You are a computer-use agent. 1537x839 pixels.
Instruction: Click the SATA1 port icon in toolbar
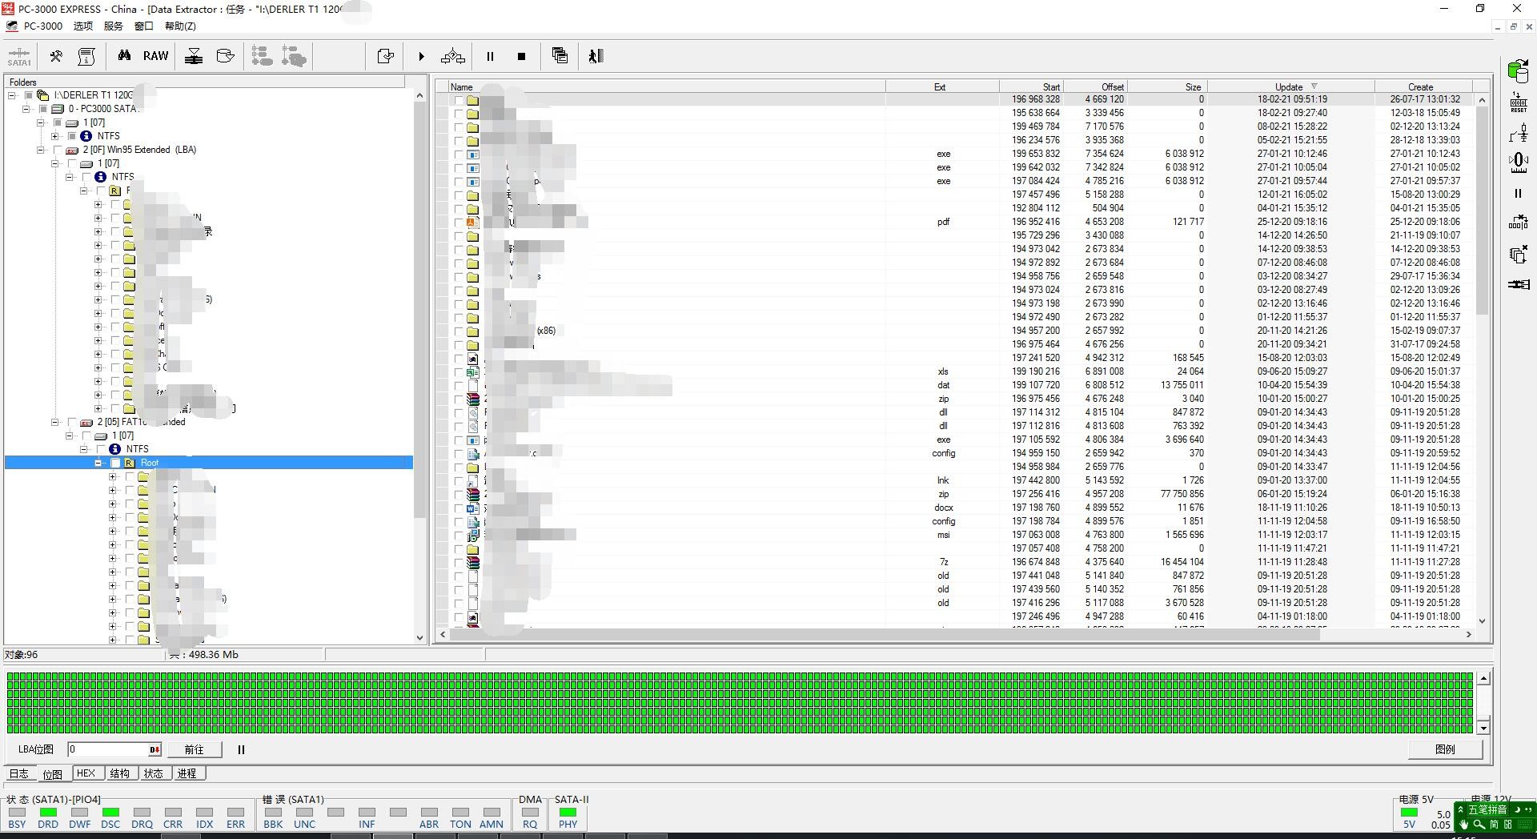(19, 56)
